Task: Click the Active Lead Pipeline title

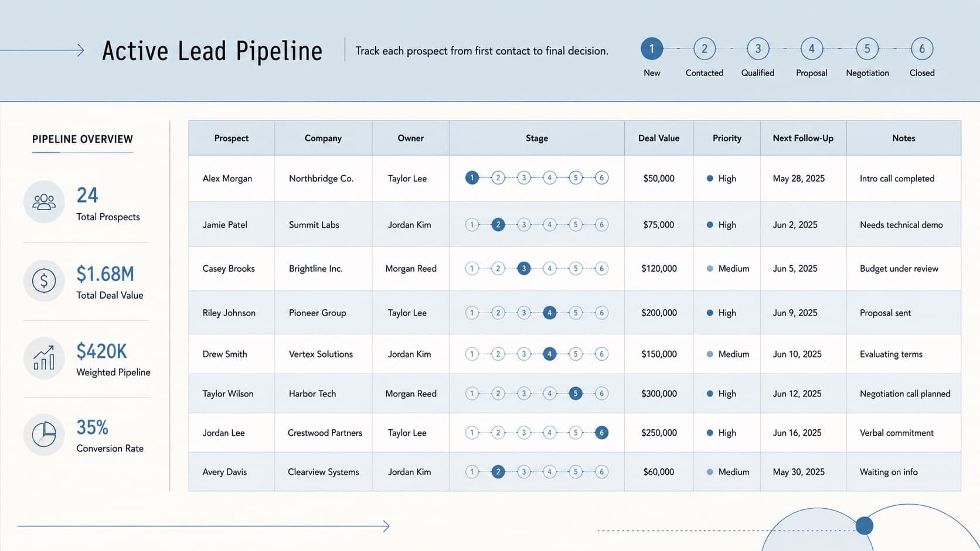Action: point(212,51)
